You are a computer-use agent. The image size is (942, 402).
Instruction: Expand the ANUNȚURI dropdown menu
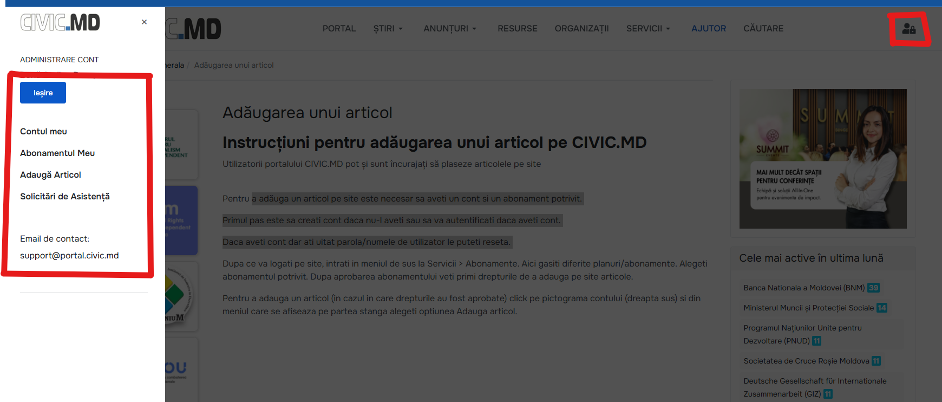pyautogui.click(x=449, y=29)
